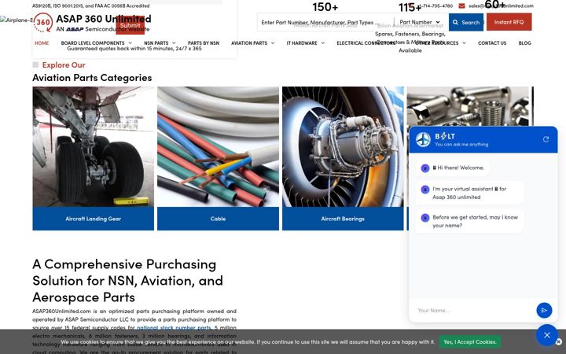Open Aircraft Bearings category label
The image size is (566, 354).
[343, 219]
